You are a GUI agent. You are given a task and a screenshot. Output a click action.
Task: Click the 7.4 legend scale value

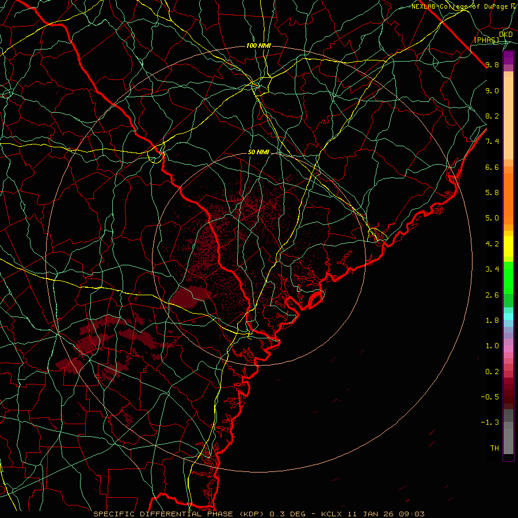coord(492,142)
